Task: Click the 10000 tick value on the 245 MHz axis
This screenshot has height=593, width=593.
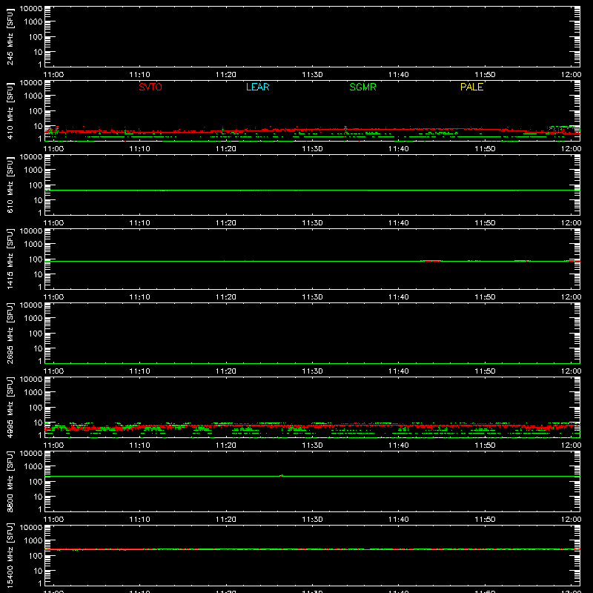Action: pos(31,9)
